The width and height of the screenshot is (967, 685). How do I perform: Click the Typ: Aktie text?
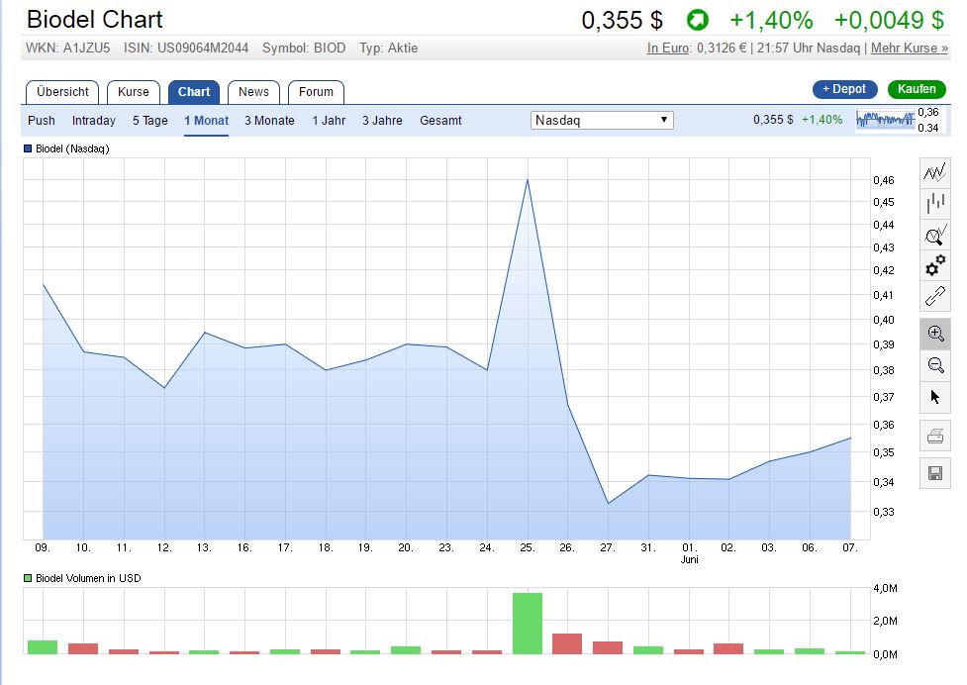coord(389,49)
